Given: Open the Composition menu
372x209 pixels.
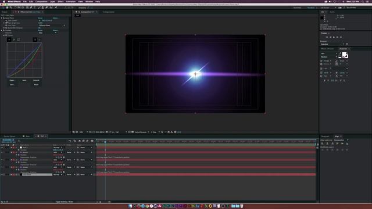Looking at the screenshot, I should [41, 1].
